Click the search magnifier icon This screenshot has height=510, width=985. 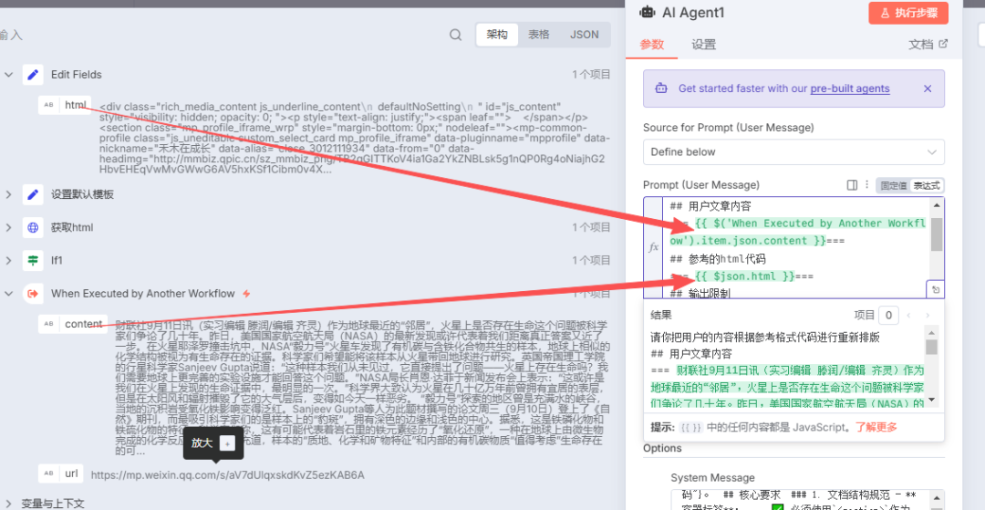click(x=456, y=36)
